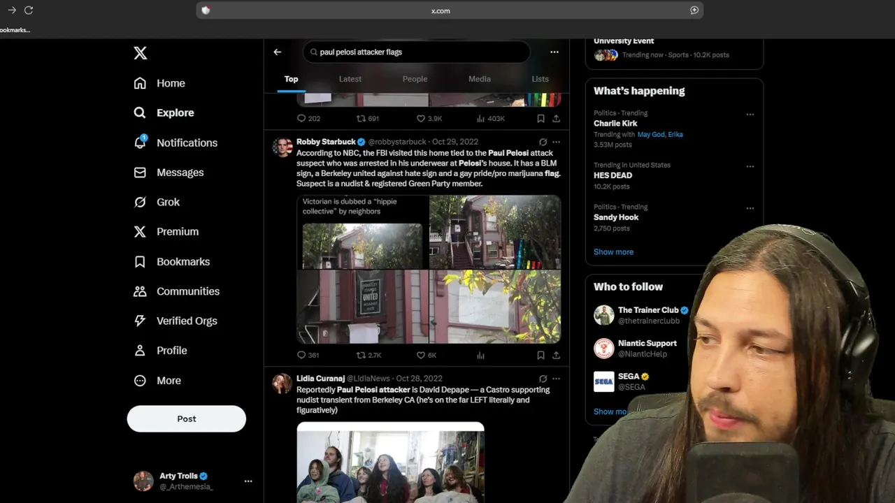Open the United against hate sign image
The image size is (895, 503).
point(362,307)
